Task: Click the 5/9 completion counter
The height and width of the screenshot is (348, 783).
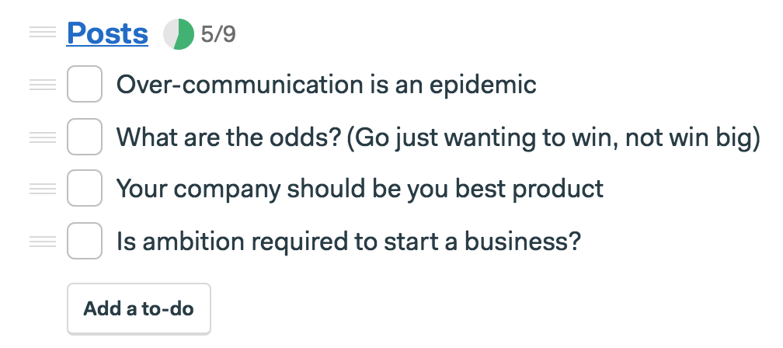Action: [218, 34]
